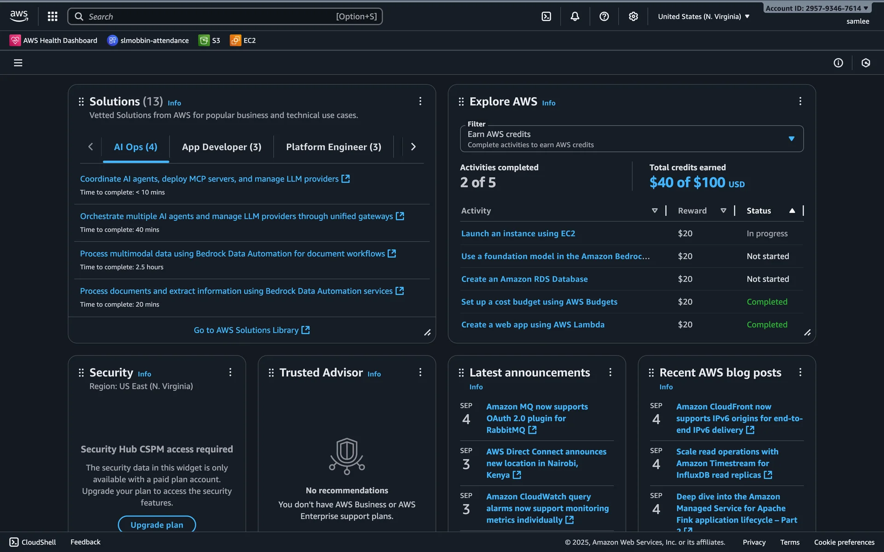
Task: Select the Platform Engineer (3) tab
Action: coord(333,147)
